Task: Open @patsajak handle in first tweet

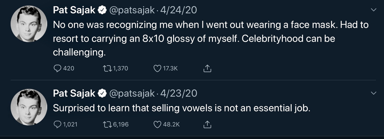Action: pyautogui.click(x=132, y=10)
